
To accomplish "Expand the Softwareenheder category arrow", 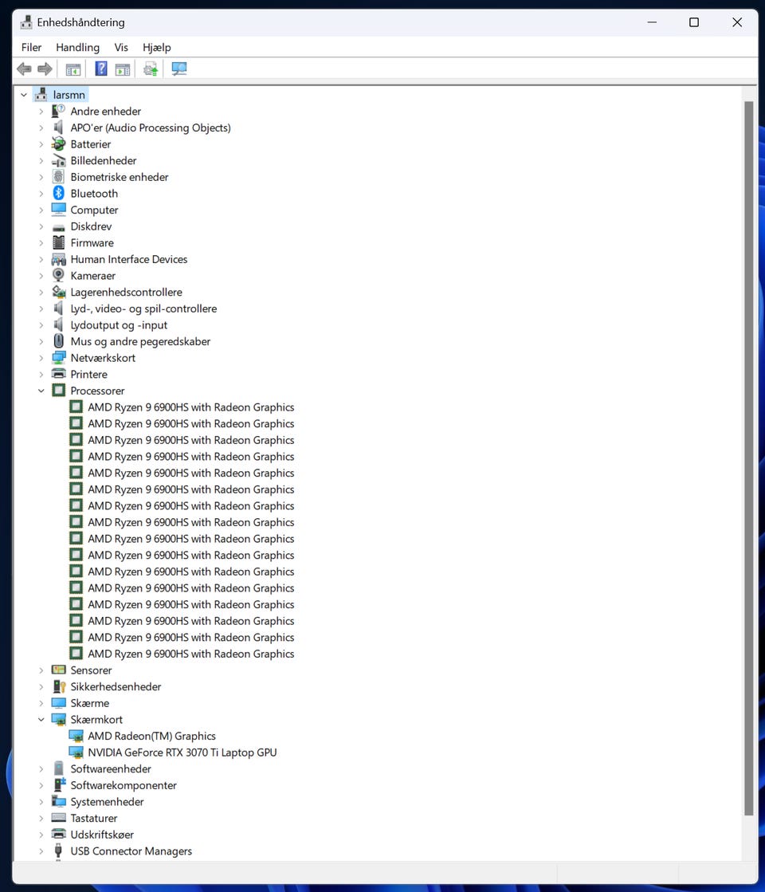I will [x=41, y=769].
